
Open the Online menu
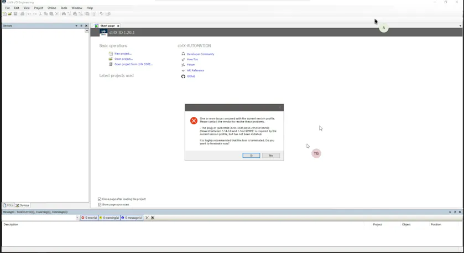pyautogui.click(x=52, y=8)
